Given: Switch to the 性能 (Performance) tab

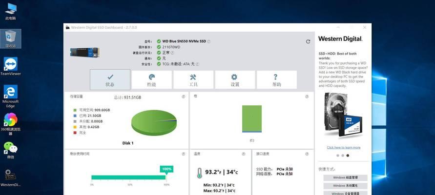Looking at the screenshot, I should click(x=151, y=80).
